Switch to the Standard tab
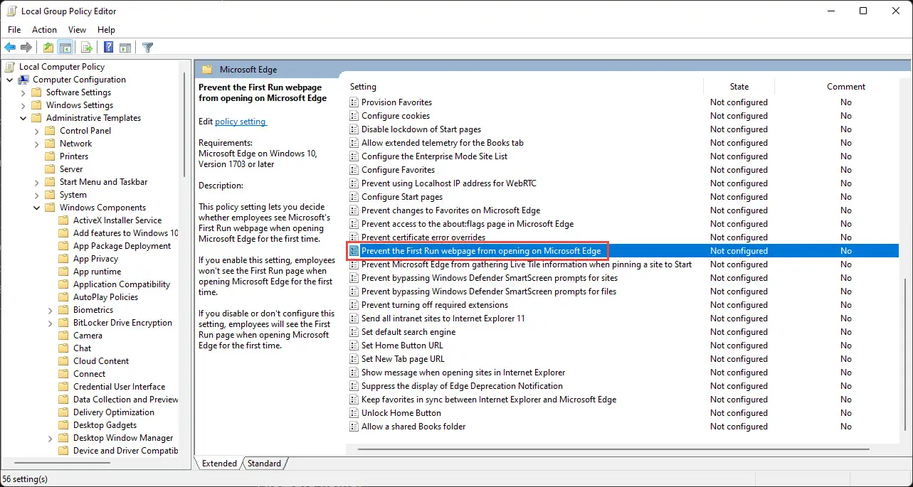Viewport: 913px width, 487px height. (x=264, y=464)
